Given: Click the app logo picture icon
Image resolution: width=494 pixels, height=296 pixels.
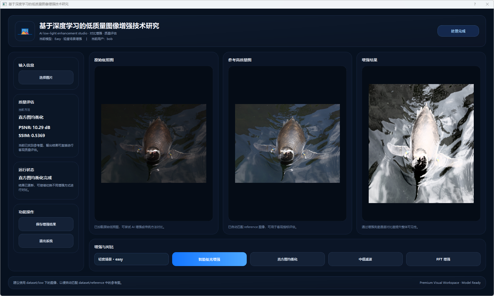Looking at the screenshot, I should 25,31.
